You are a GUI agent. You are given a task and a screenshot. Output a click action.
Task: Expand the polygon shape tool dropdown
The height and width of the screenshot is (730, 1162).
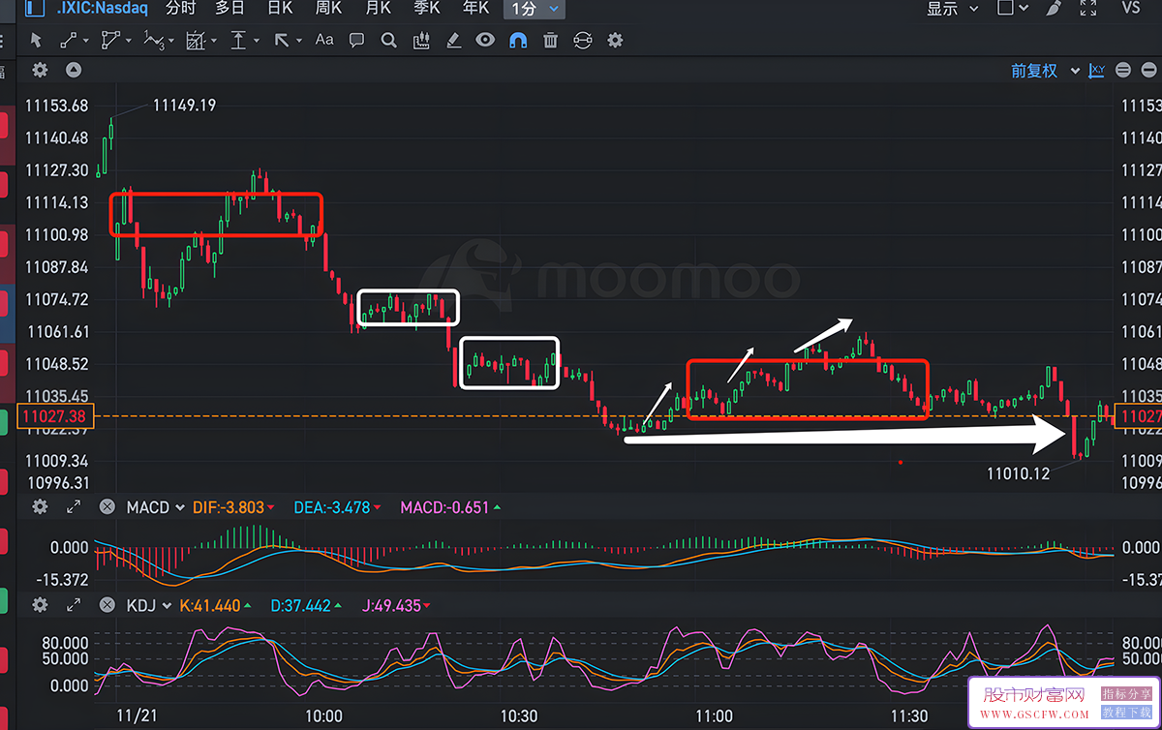point(129,41)
